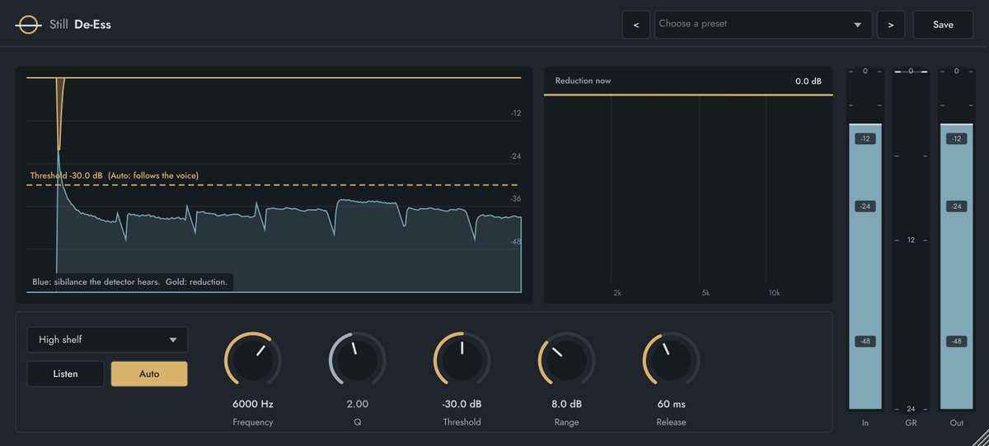The height and width of the screenshot is (446, 989).
Task: Click the Reduction now 0.0 dB readout
Action: tap(808, 81)
